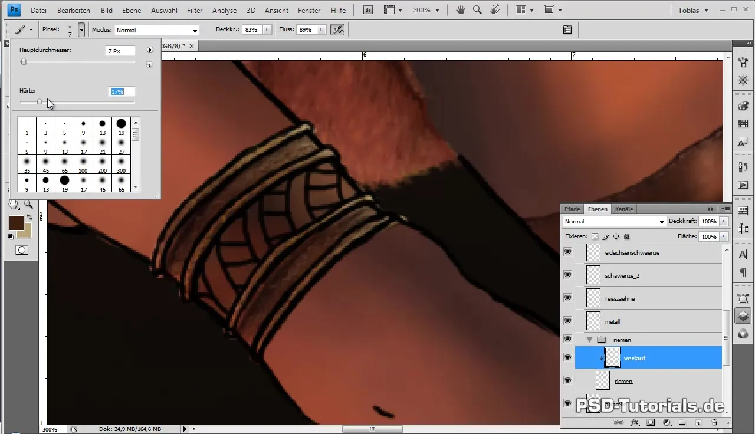Screen dimensions: 755x434
Task: Open the brushes panel toggle icon
Action: 567,29
